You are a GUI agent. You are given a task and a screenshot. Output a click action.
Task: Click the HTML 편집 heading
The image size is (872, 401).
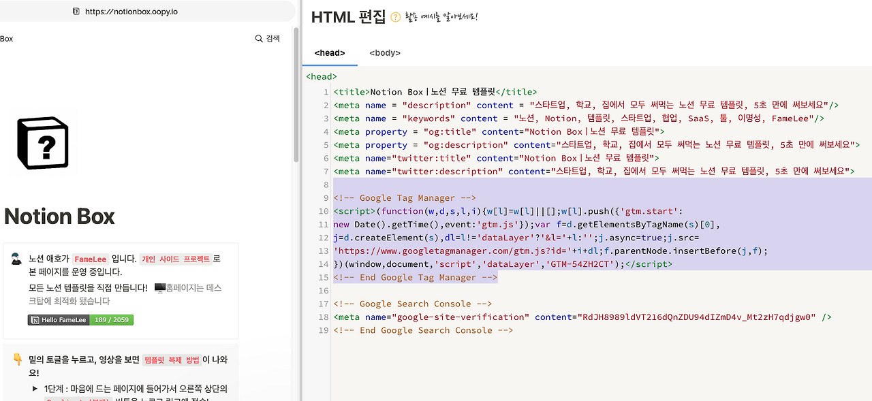348,17
